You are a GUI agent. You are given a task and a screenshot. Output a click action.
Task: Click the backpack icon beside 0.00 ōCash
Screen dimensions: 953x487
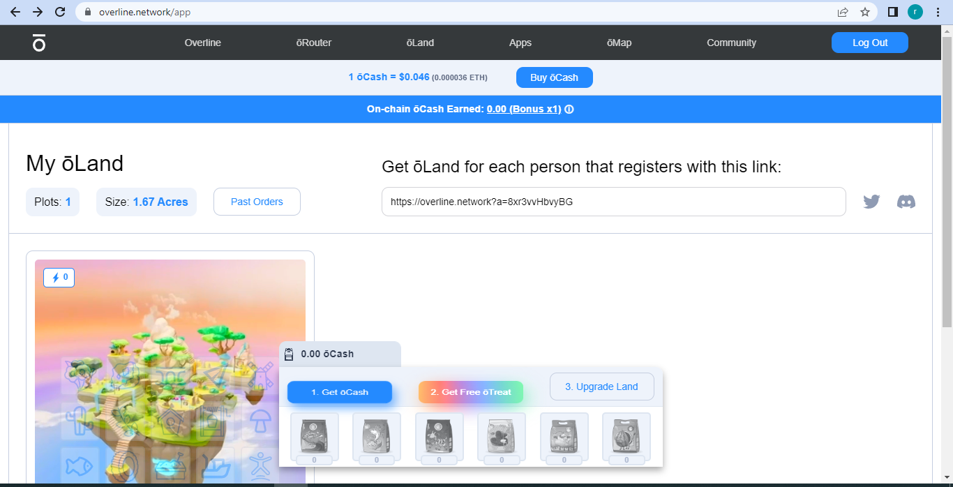click(x=289, y=354)
